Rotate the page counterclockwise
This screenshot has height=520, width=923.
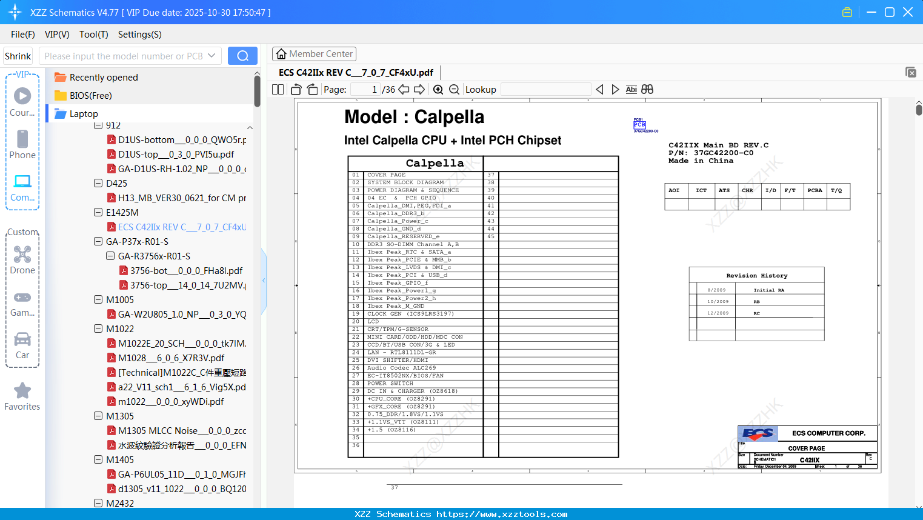pos(296,89)
